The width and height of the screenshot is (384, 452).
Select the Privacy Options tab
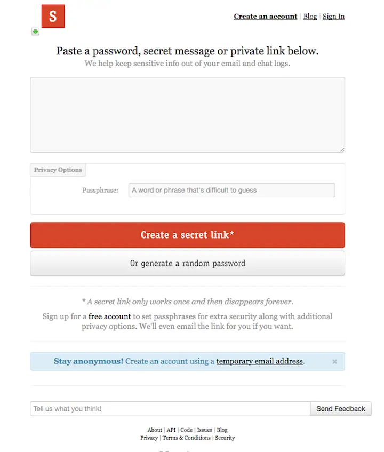58,170
